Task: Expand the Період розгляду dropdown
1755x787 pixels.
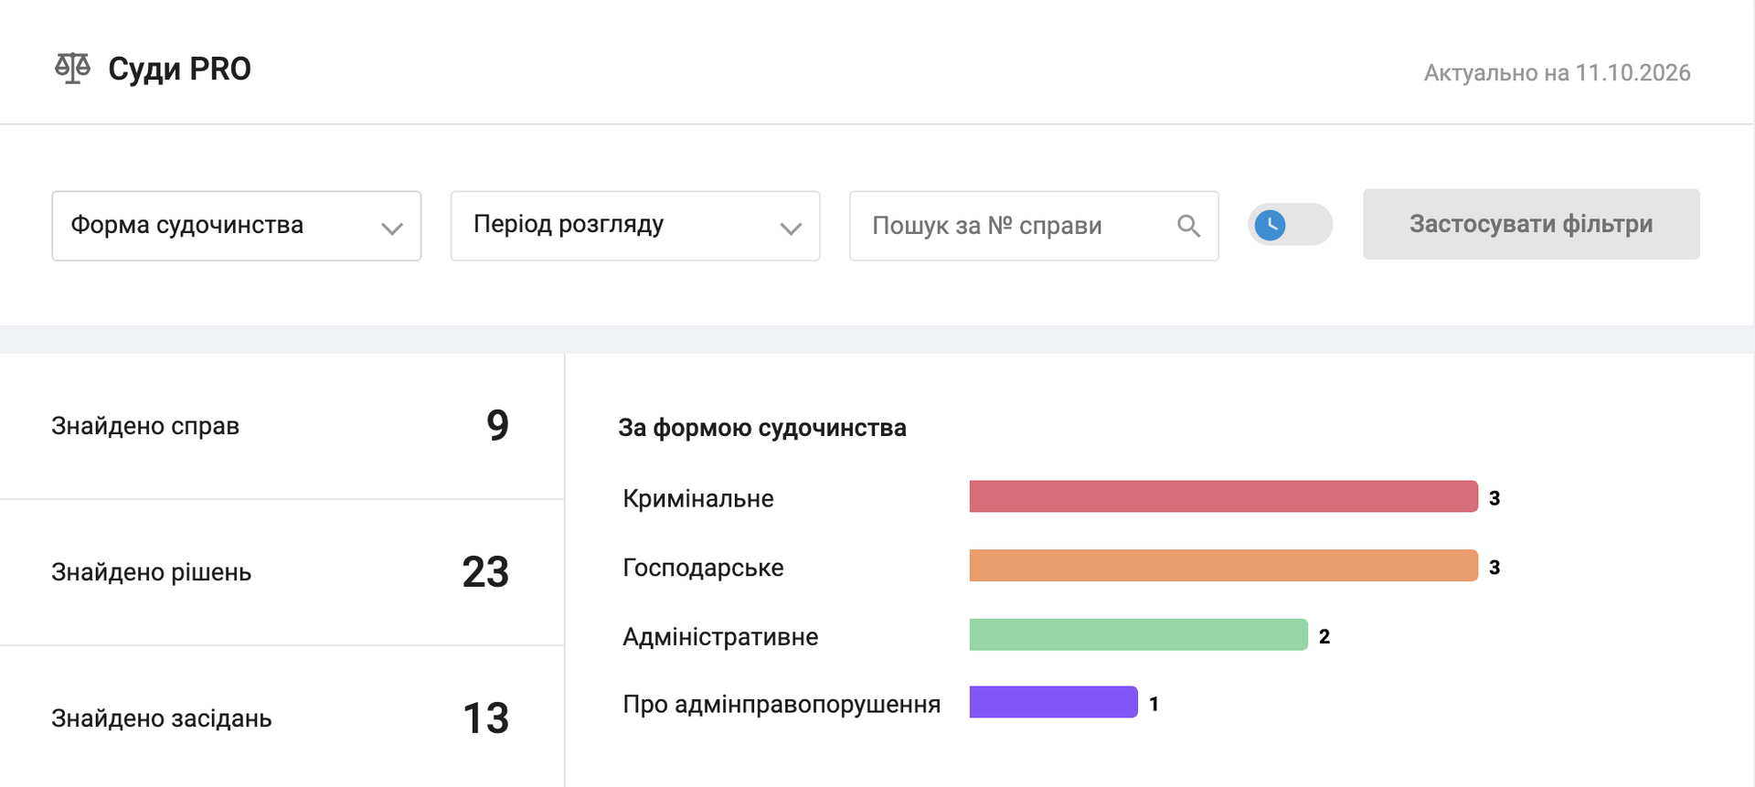Action: point(635,226)
